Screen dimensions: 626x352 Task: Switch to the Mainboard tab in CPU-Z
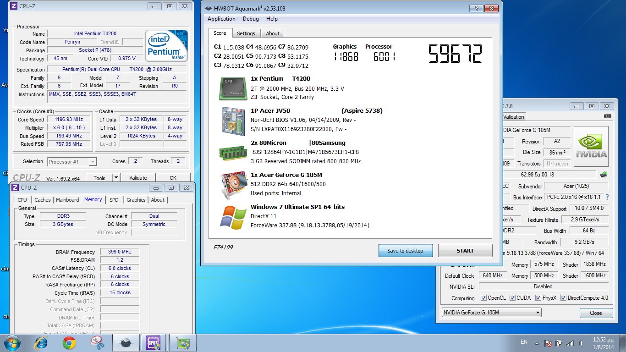(x=67, y=200)
